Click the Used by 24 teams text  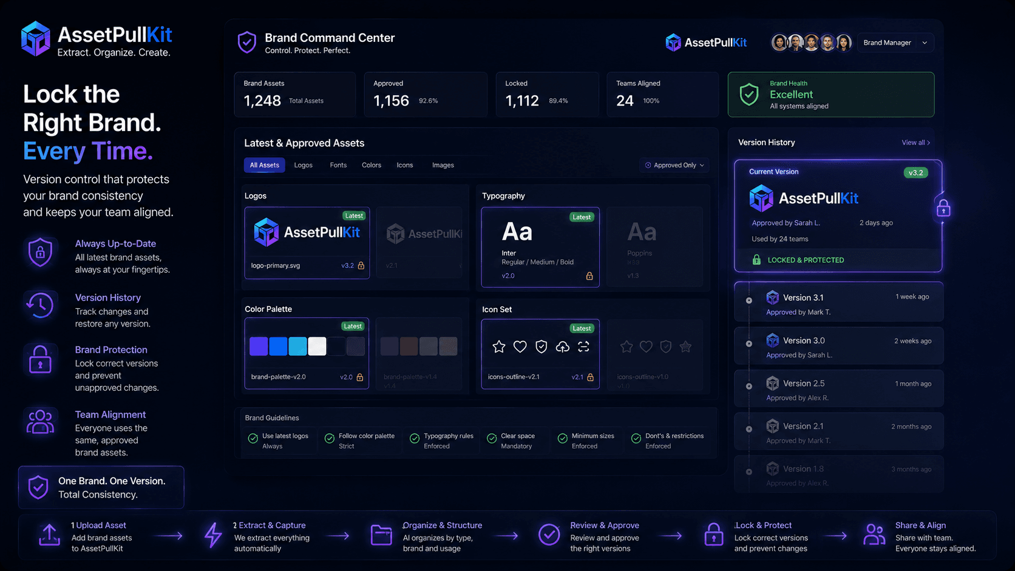click(x=780, y=239)
